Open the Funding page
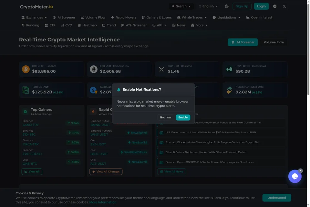 30,25
